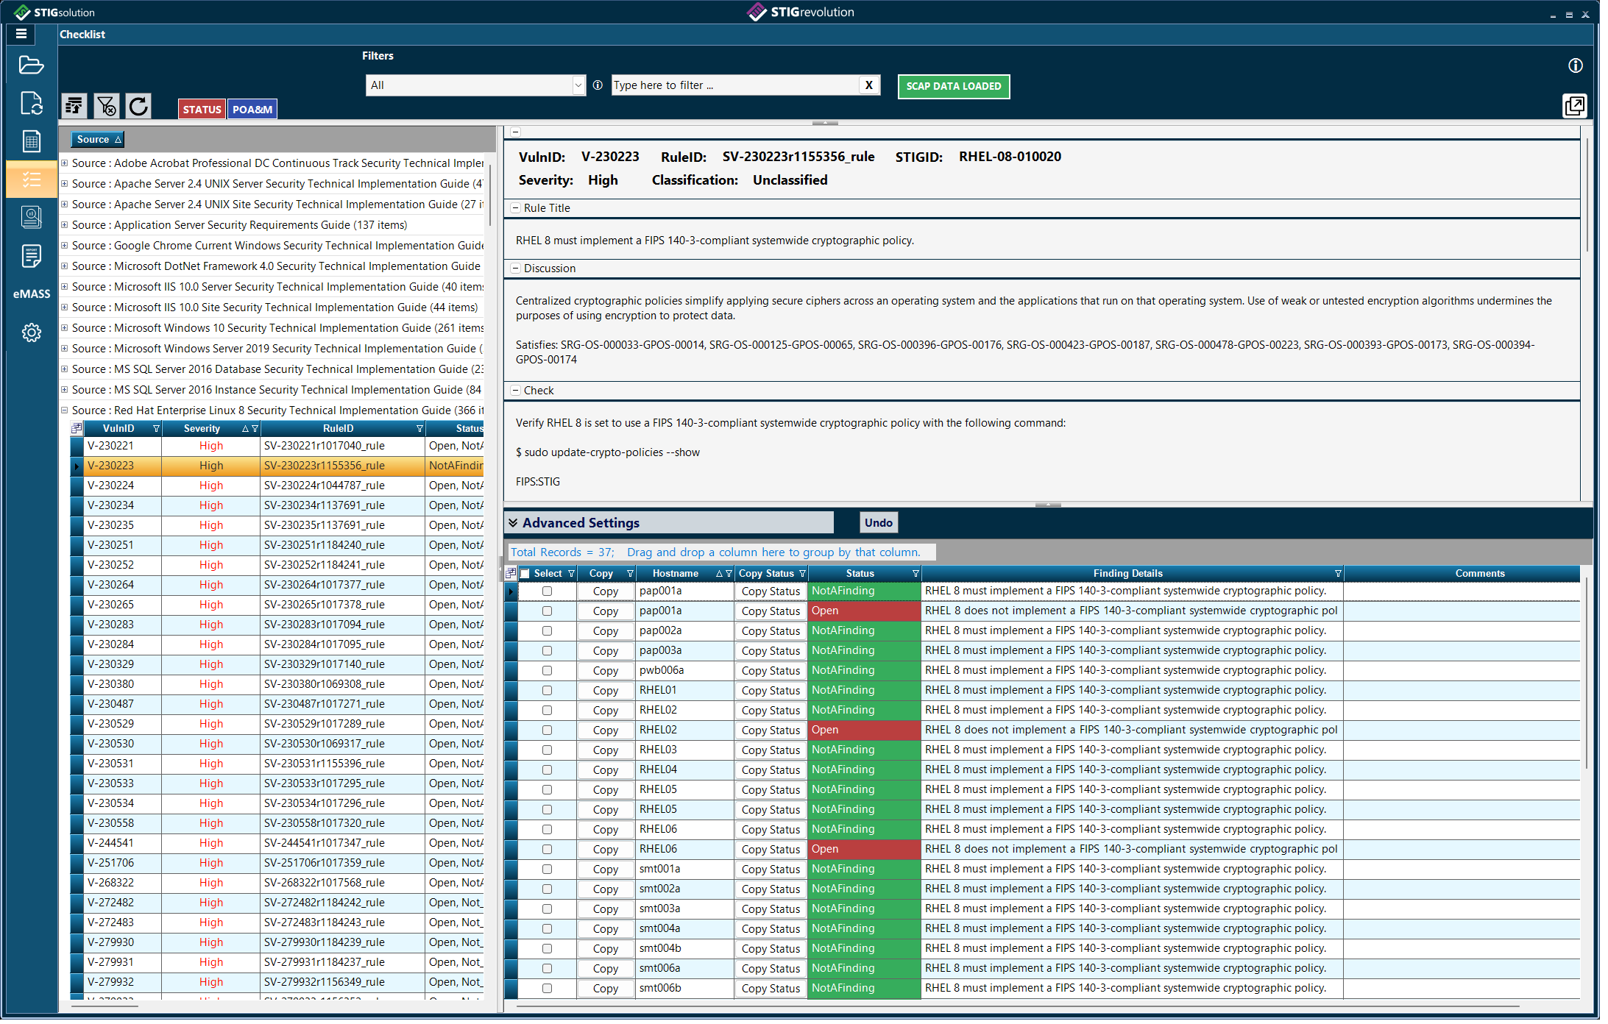Open Severity column filter funnel
1608x1024 pixels.
click(255, 429)
